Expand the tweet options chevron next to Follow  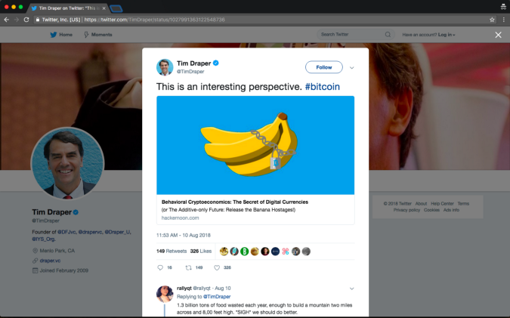(351, 67)
